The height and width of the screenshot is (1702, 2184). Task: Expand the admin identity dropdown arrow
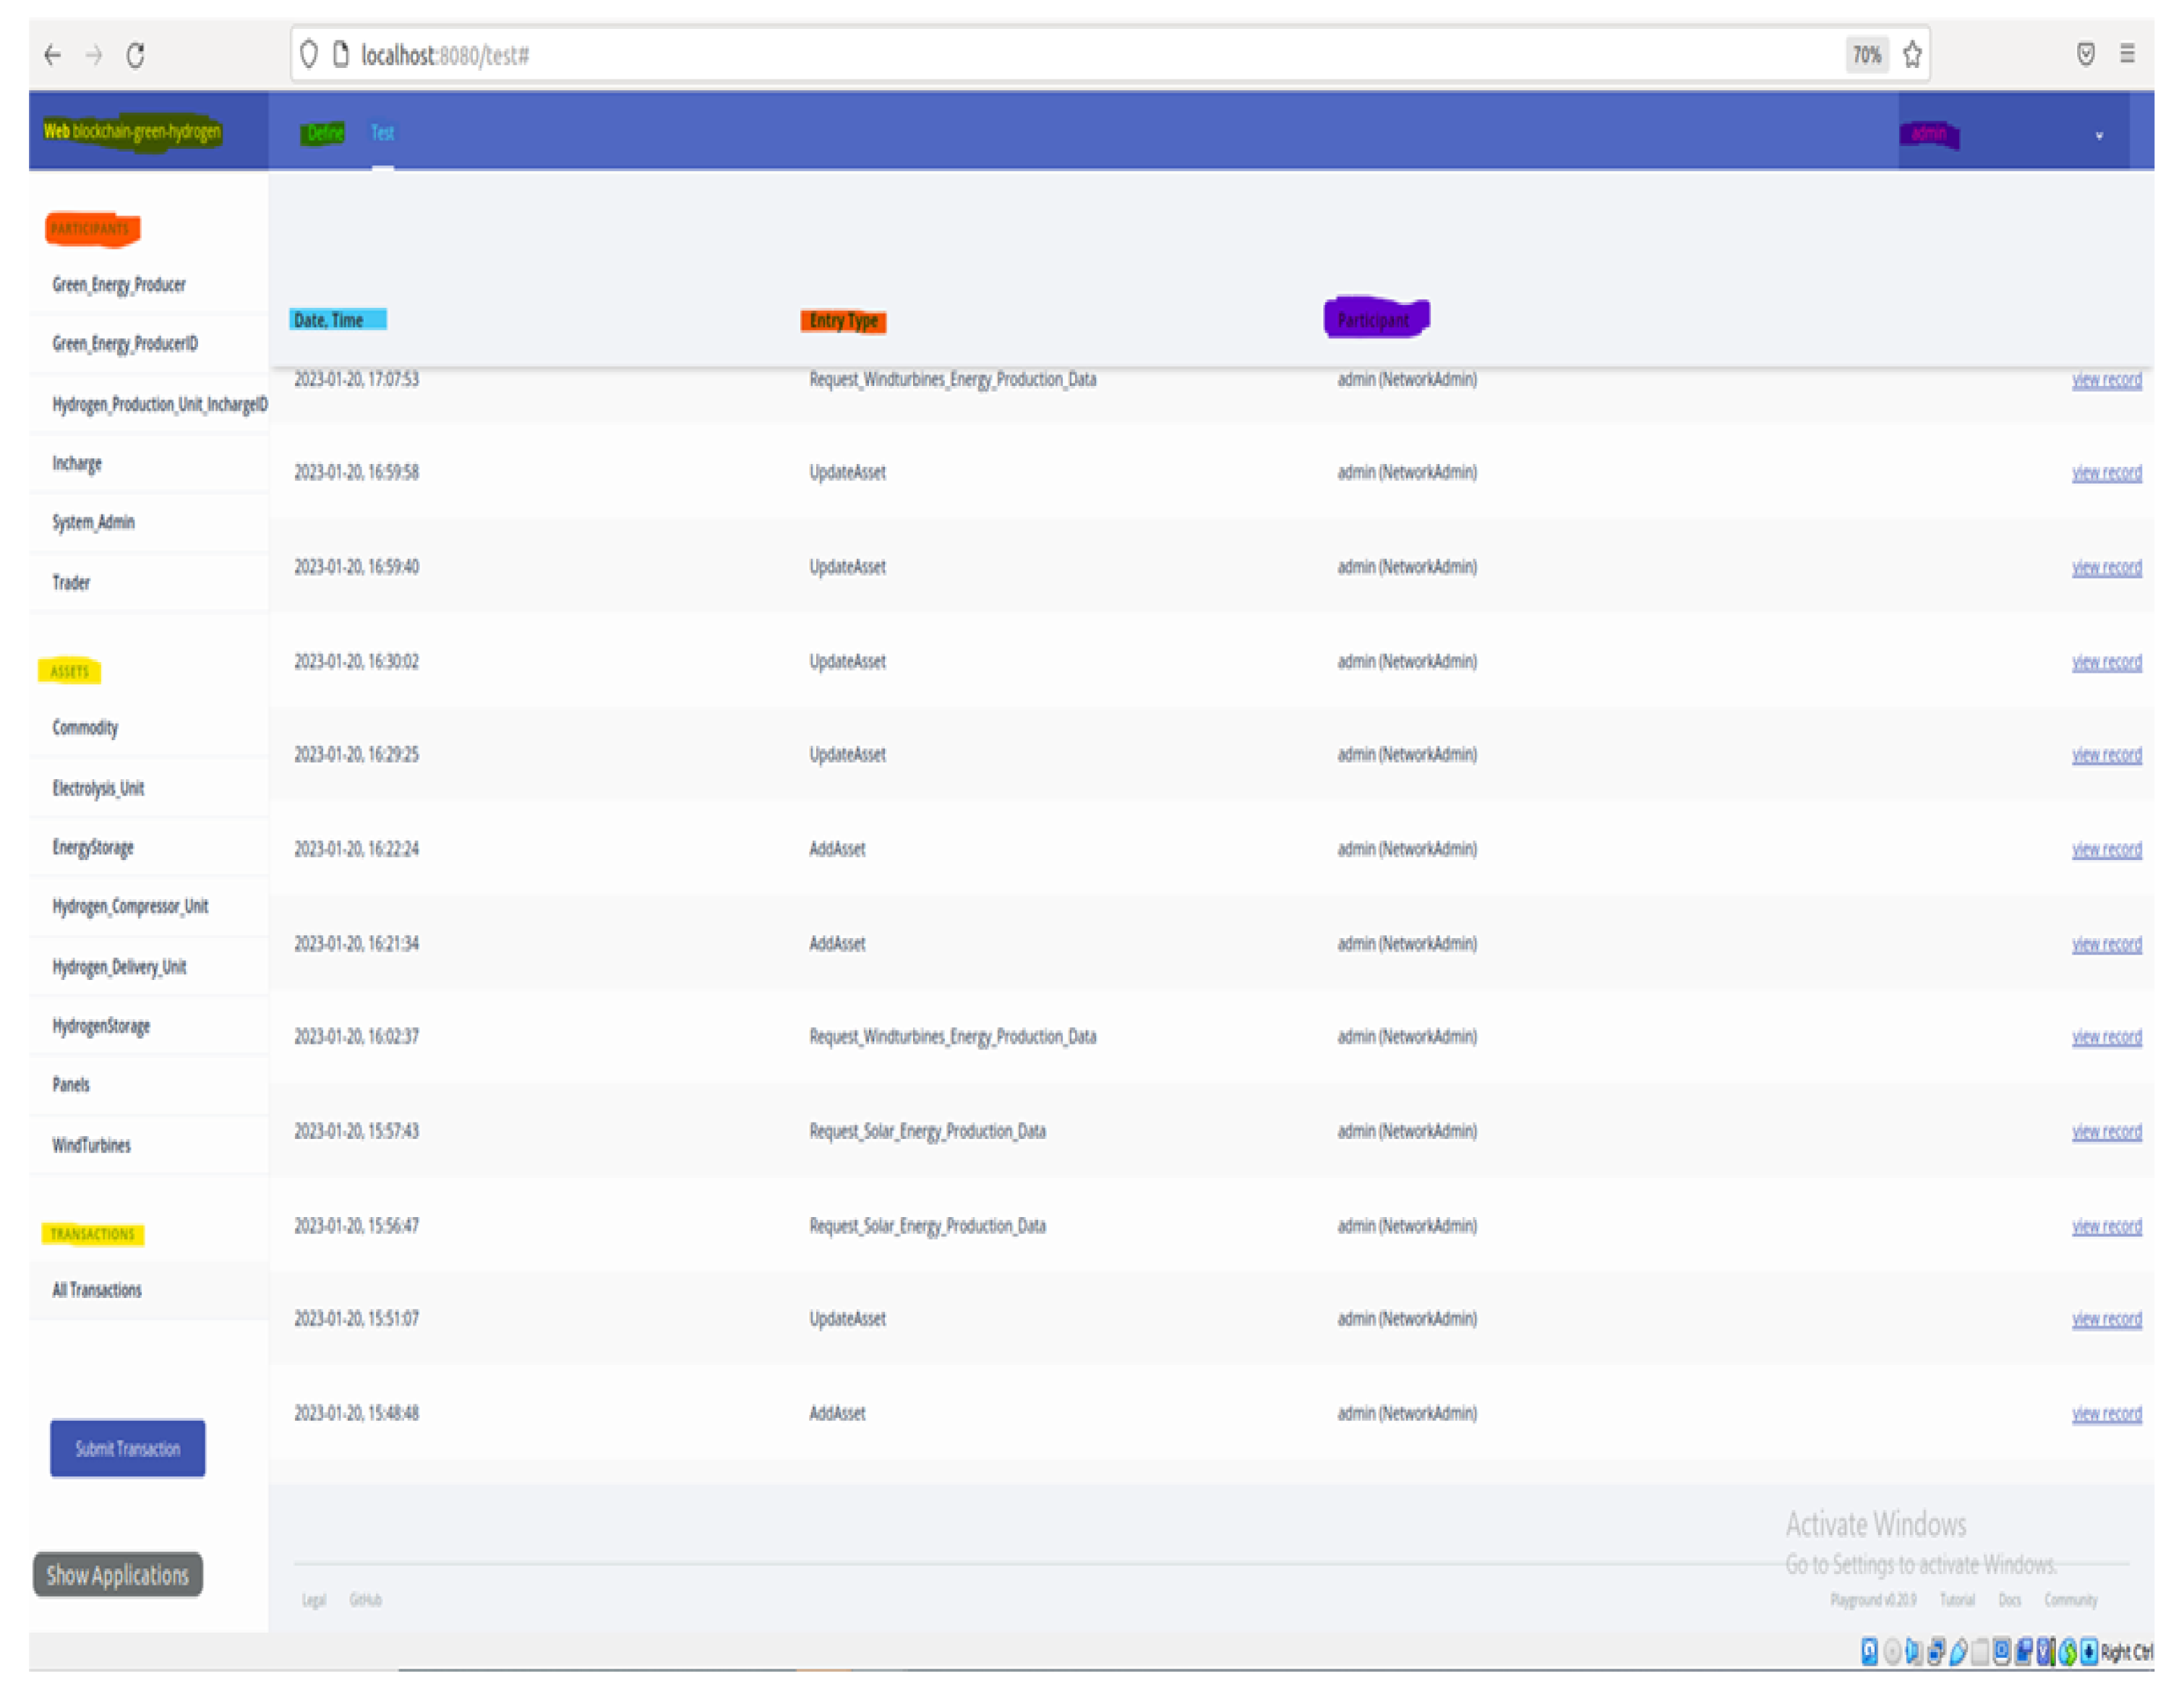pyautogui.click(x=2099, y=136)
